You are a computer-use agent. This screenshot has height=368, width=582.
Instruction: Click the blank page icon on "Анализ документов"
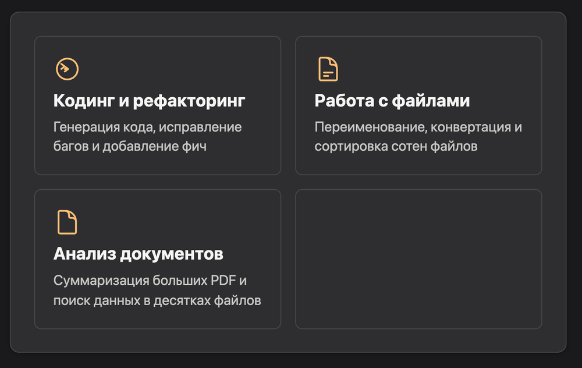[66, 222]
